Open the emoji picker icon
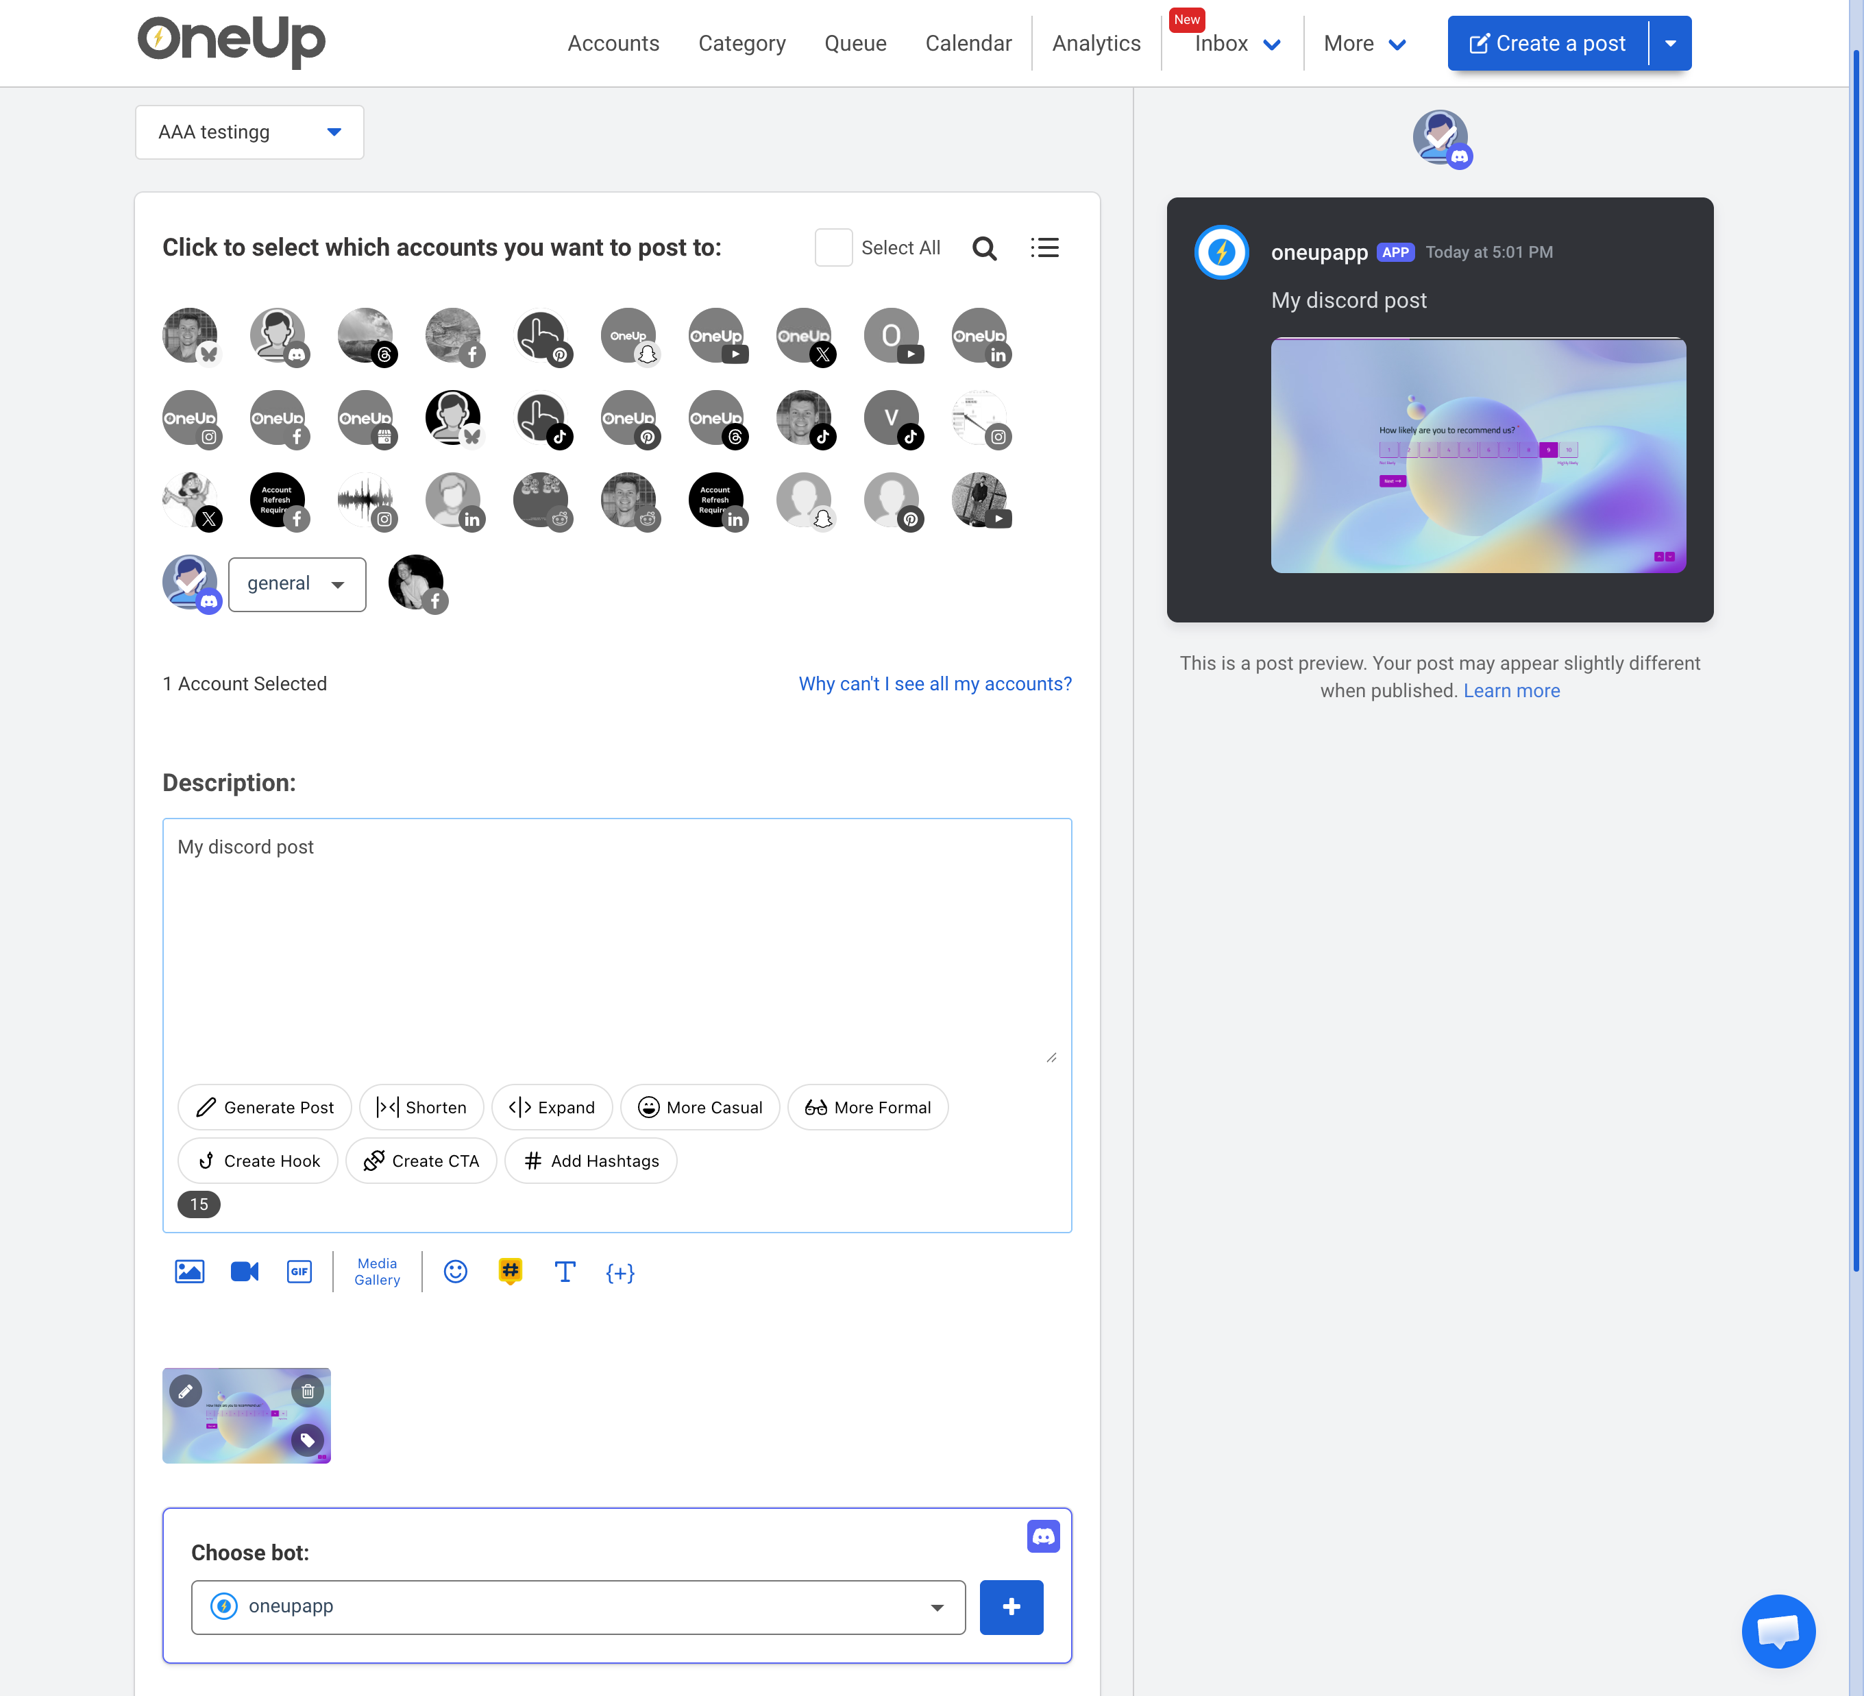Viewport: 1864px width, 1696px height. click(x=455, y=1272)
